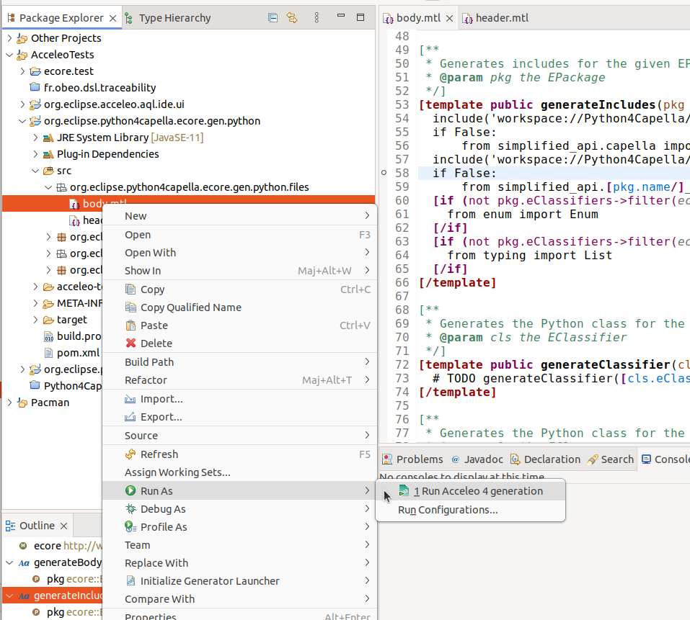The height and width of the screenshot is (620, 690).
Task: Close the Package Explorer view tab
Action: (x=112, y=18)
